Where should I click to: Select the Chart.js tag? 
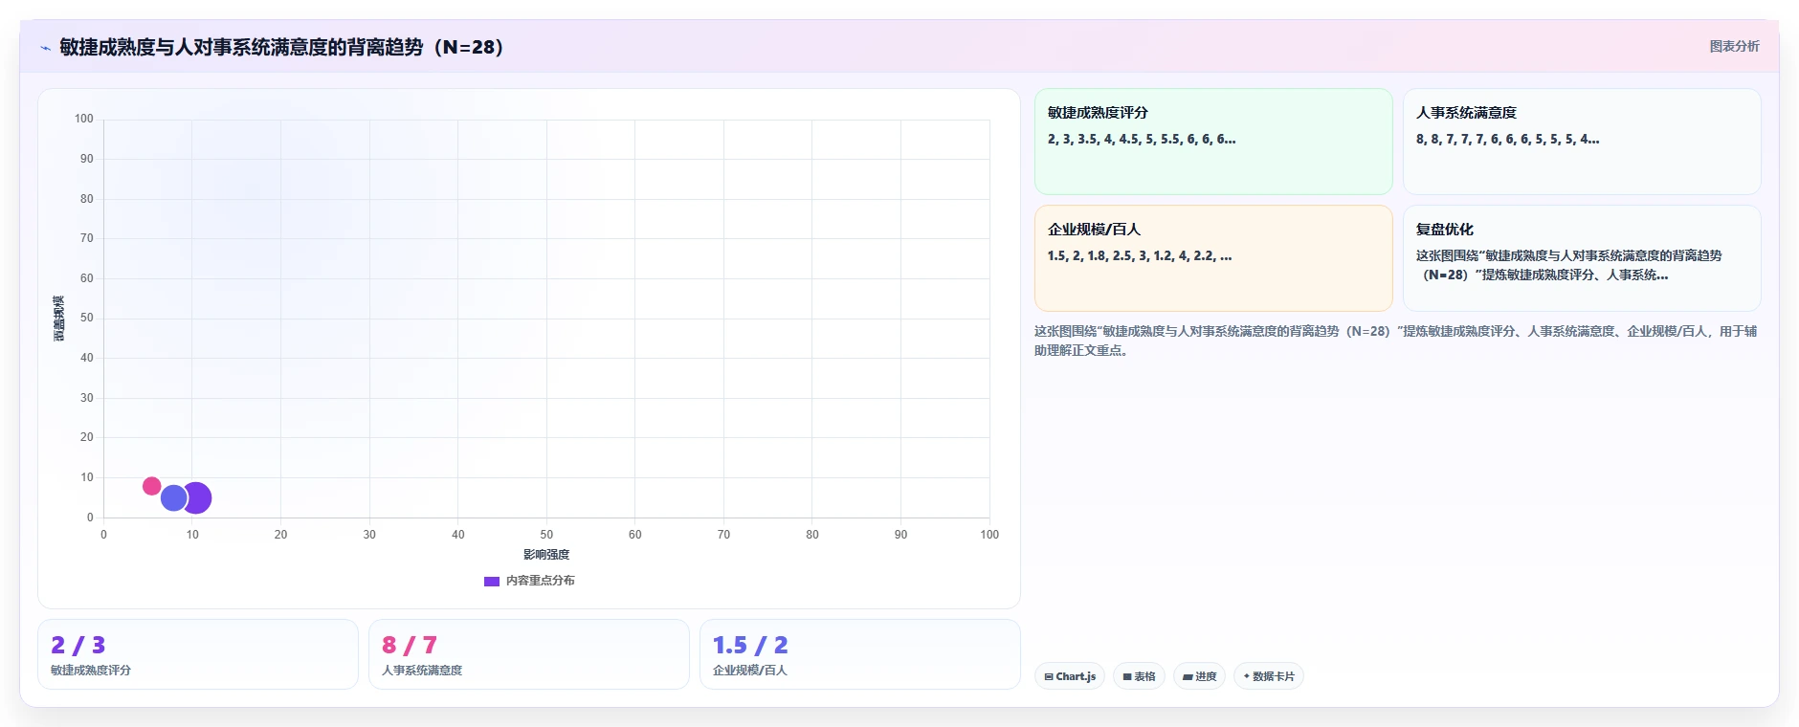(1070, 676)
